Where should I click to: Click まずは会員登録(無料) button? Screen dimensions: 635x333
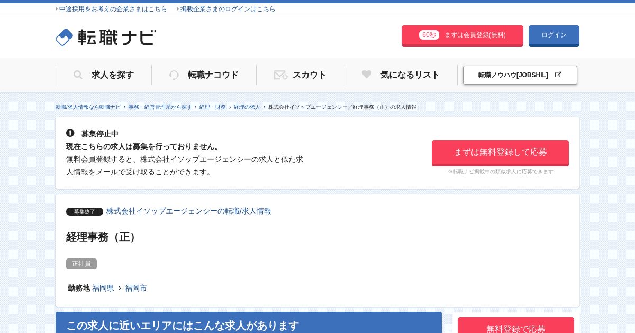point(462,35)
